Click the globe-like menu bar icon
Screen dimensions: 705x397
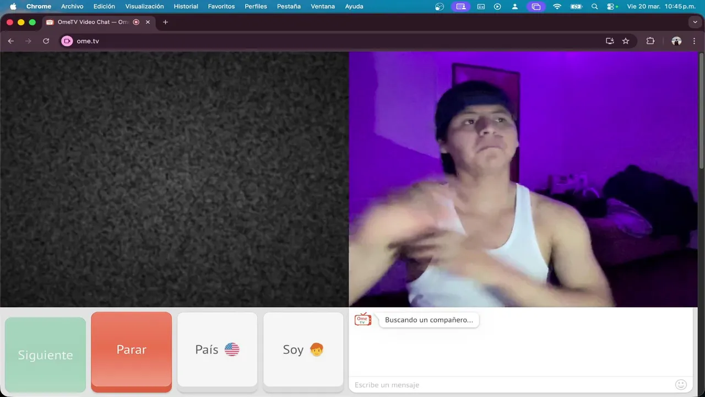440,7
